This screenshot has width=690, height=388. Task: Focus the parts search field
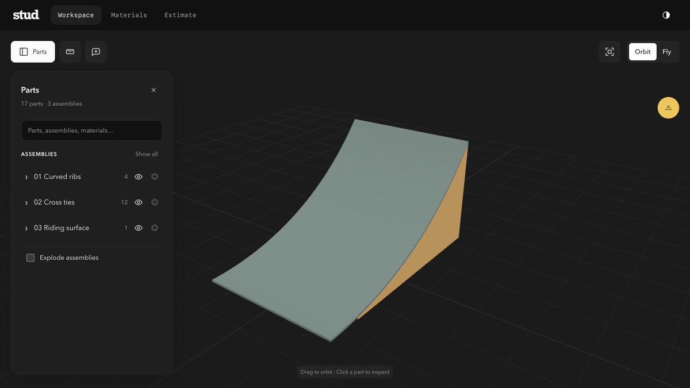tap(91, 130)
